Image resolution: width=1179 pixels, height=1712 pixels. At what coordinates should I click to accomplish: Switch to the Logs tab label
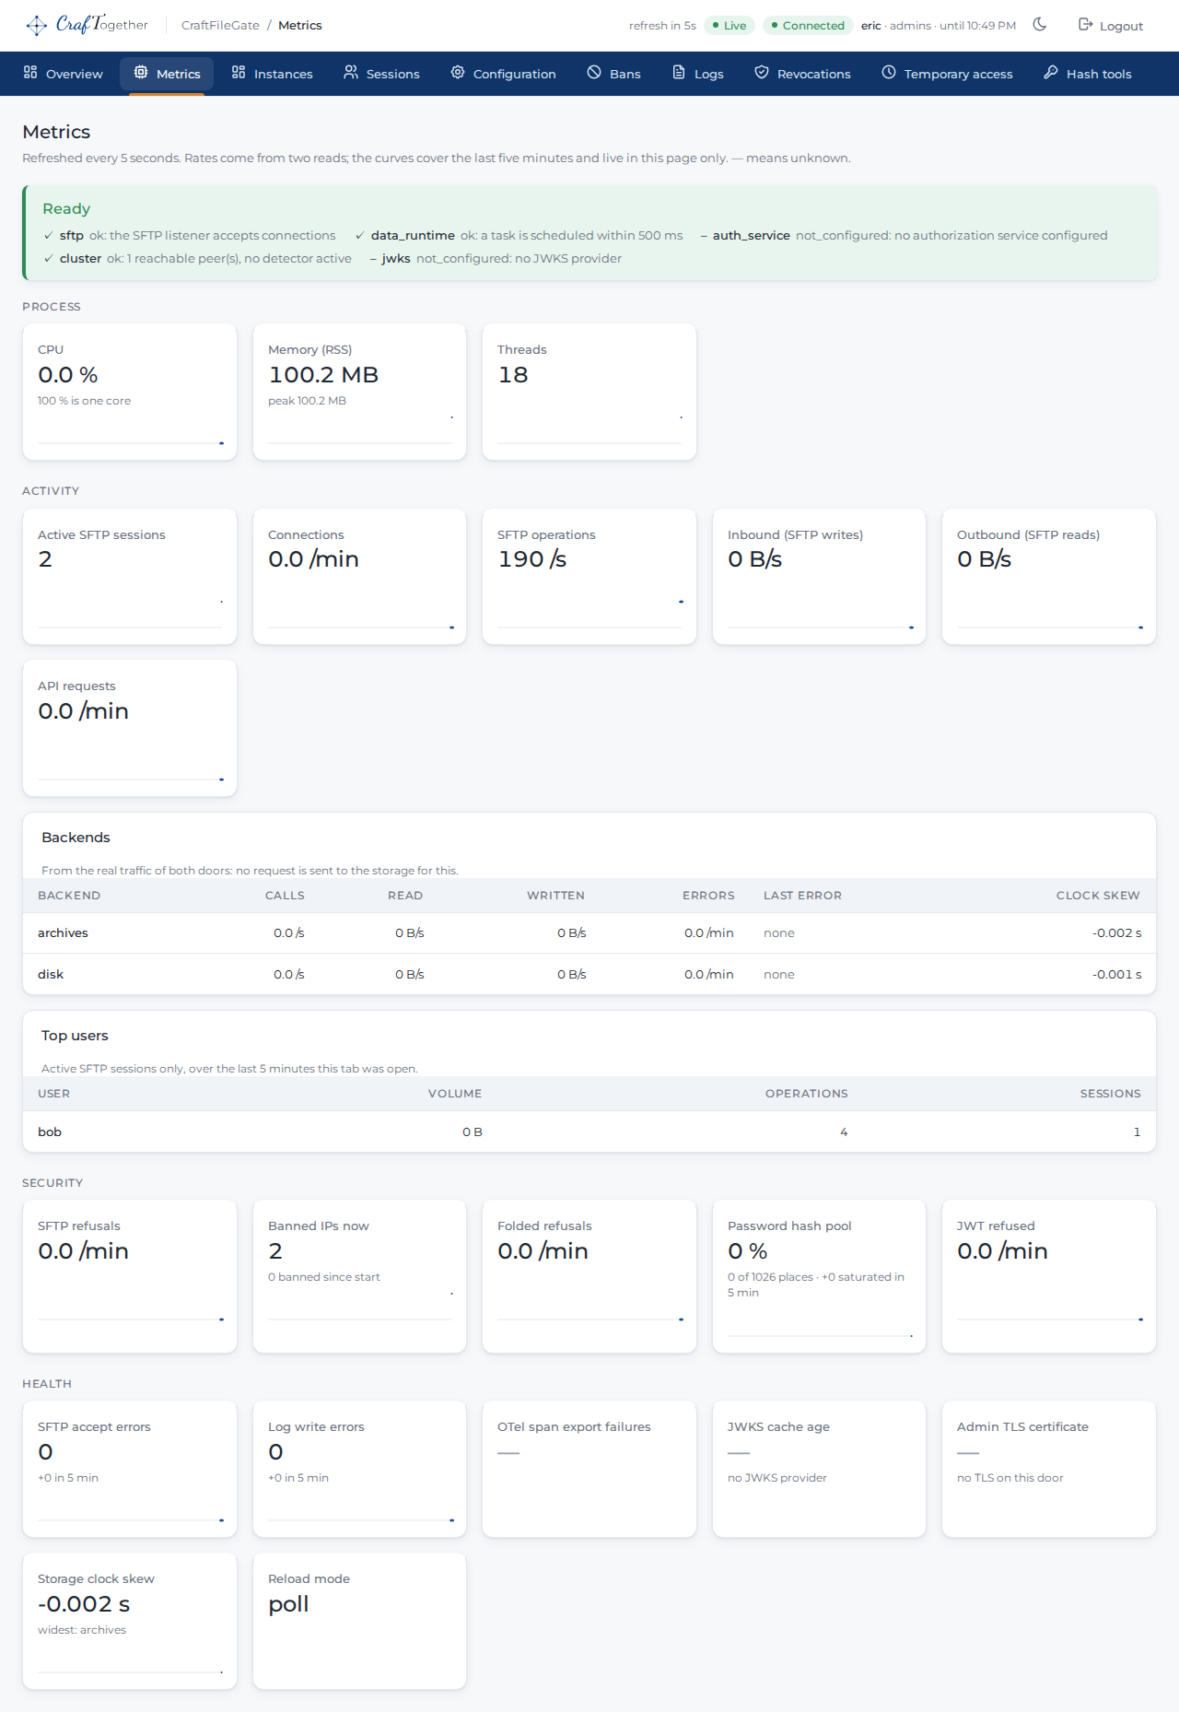[x=709, y=74]
